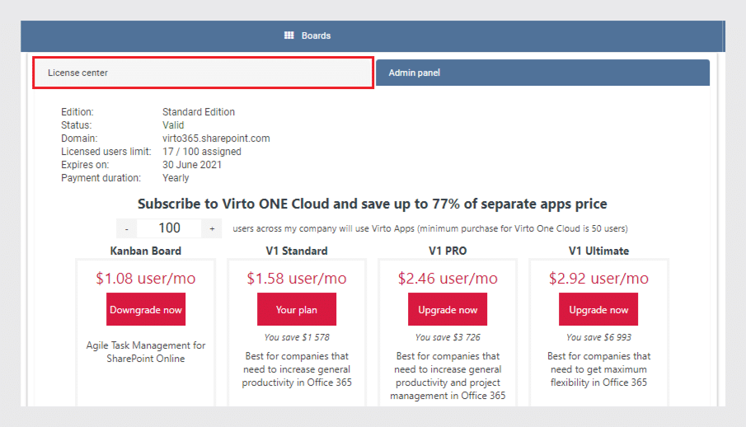Click the $2.46 user/mo price
This screenshot has height=427, width=746.
pos(448,278)
